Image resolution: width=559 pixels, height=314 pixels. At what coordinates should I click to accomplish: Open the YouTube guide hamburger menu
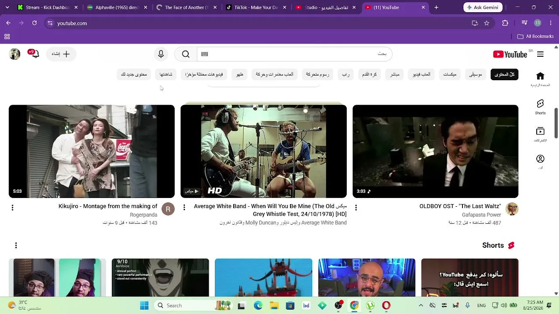[540, 54]
